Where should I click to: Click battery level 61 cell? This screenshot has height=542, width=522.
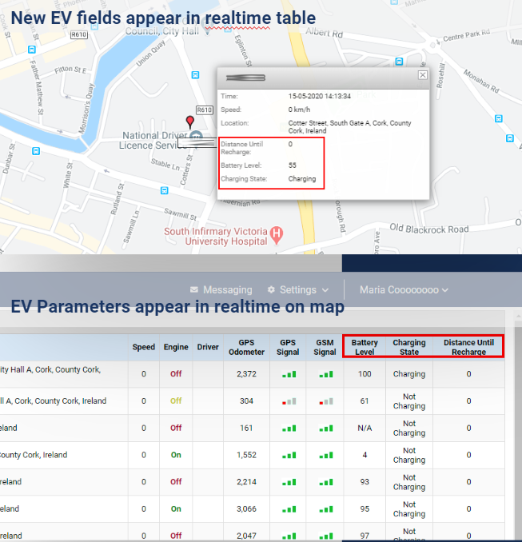click(365, 401)
